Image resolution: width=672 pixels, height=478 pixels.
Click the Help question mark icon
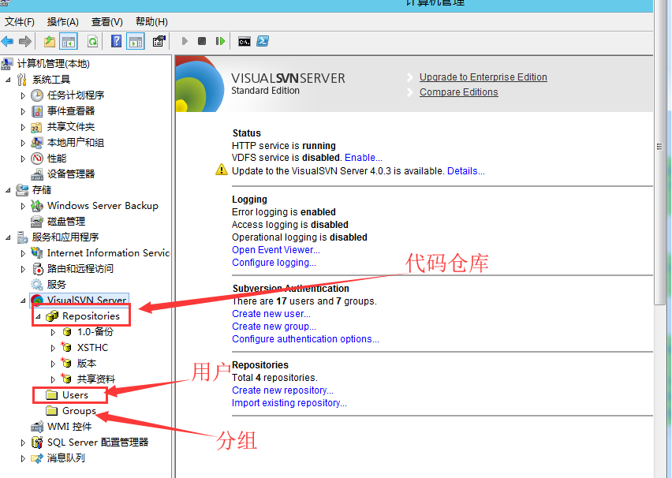[116, 42]
